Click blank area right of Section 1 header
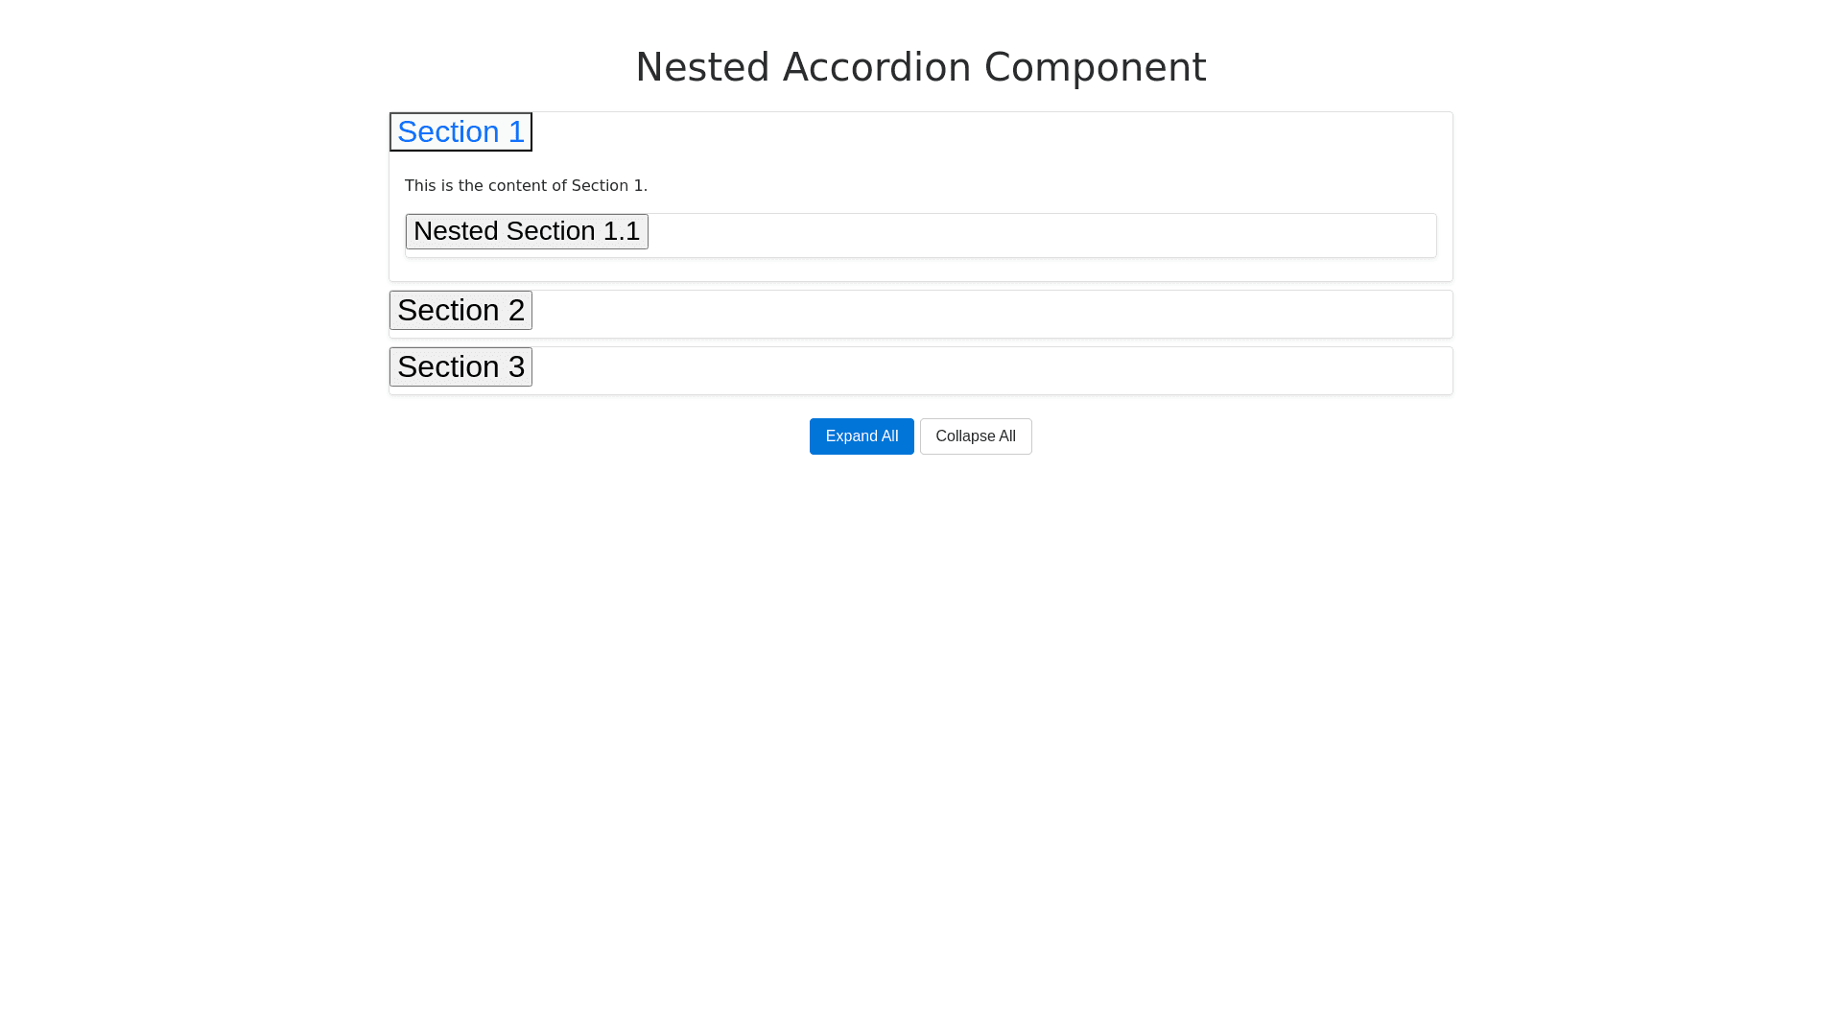The image size is (1842, 1036). (x=988, y=132)
